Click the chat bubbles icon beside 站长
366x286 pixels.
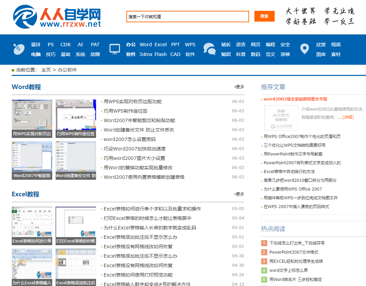click(x=209, y=49)
